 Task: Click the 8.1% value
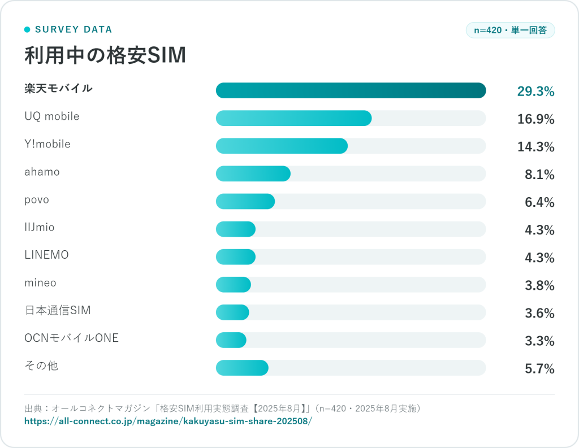(x=539, y=174)
